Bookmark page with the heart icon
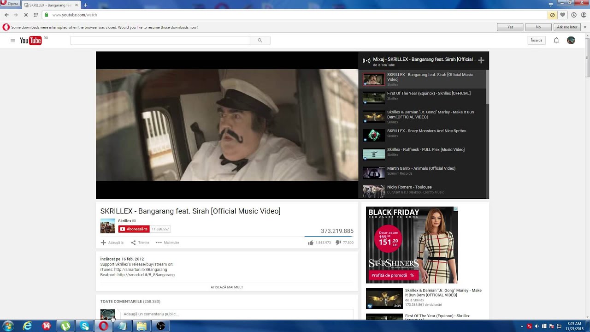 click(x=563, y=15)
